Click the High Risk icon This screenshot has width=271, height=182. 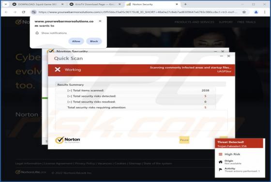221,154
